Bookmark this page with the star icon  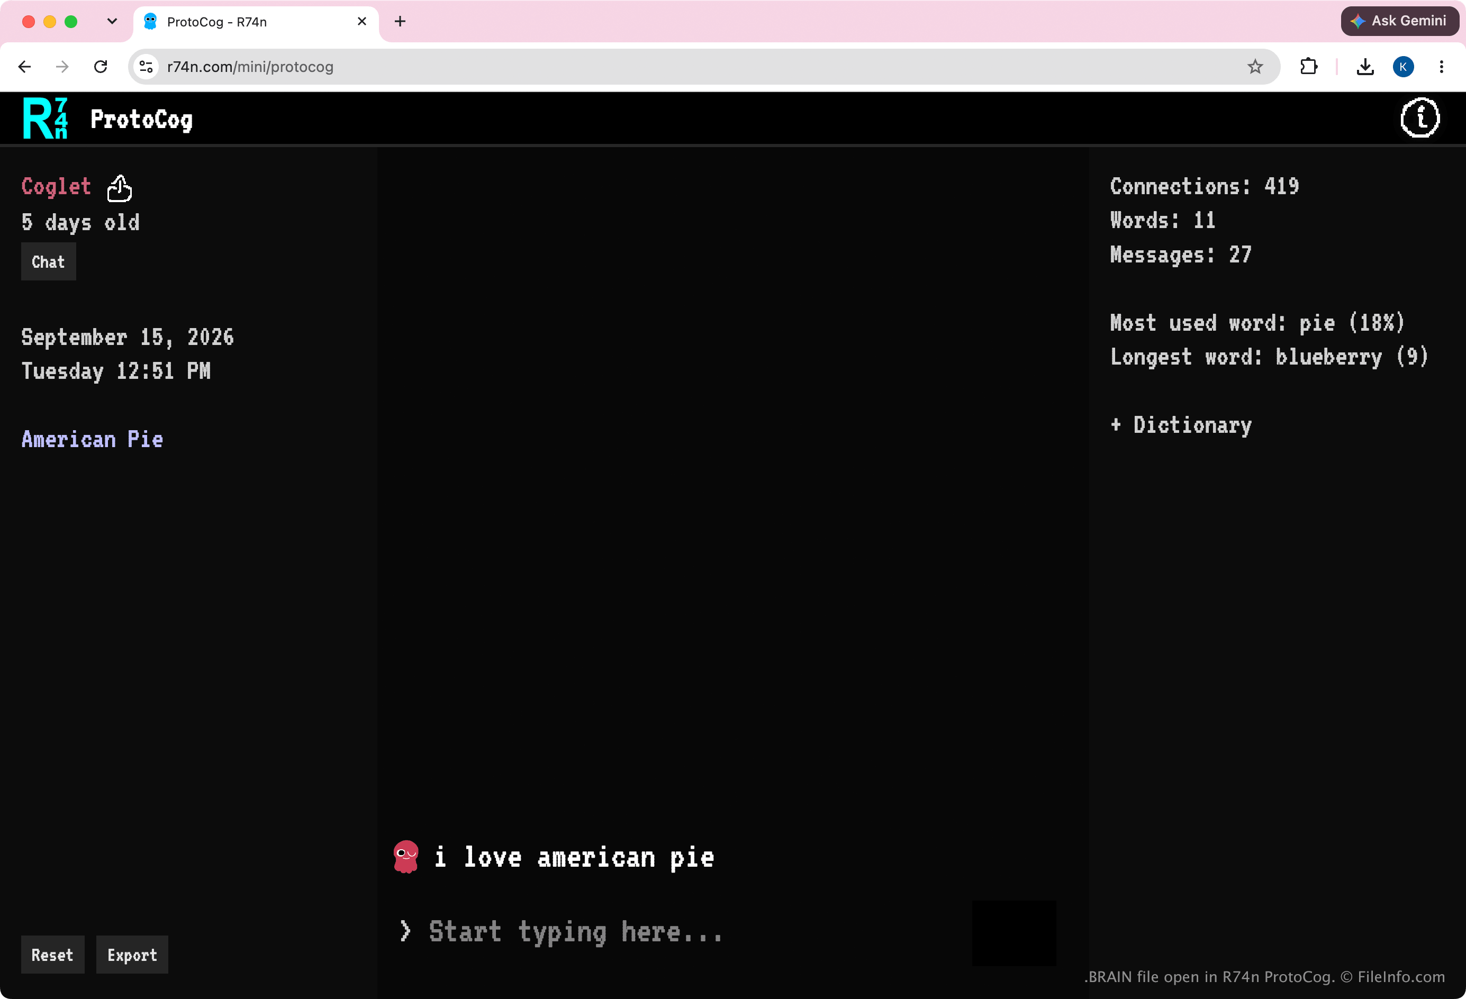click(x=1255, y=67)
